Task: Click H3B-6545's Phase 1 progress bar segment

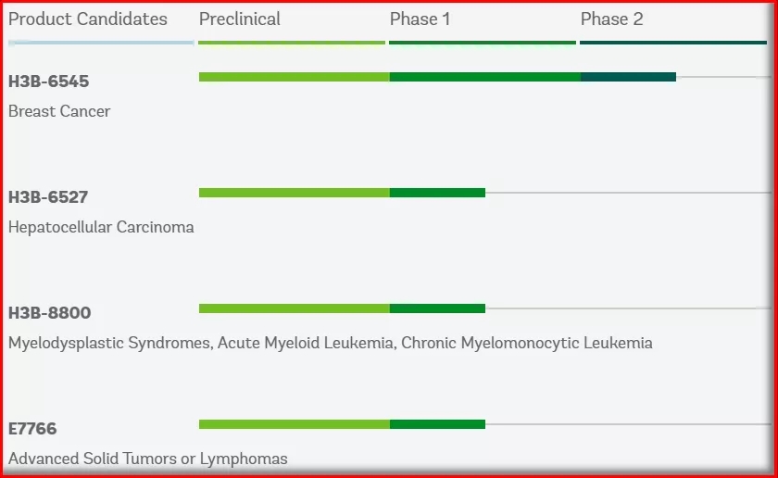Action: (x=485, y=77)
